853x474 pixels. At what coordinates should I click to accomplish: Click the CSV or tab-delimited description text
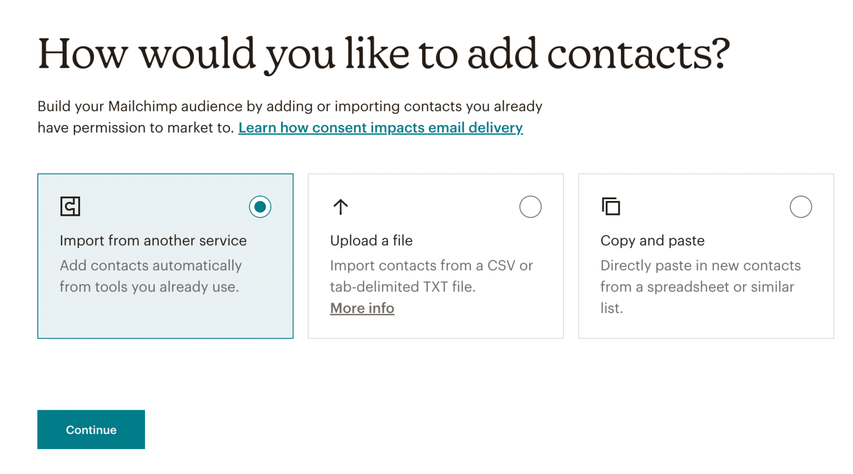click(431, 276)
